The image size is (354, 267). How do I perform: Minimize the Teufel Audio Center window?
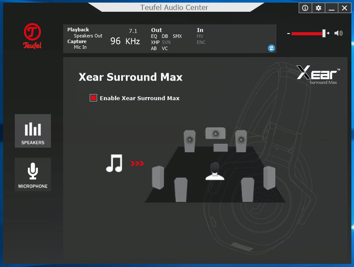click(x=331, y=8)
